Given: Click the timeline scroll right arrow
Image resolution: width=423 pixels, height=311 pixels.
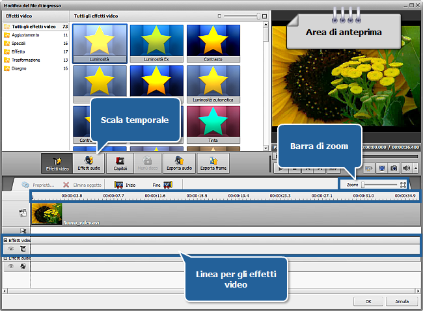Looking at the screenshot, I should 418,291.
